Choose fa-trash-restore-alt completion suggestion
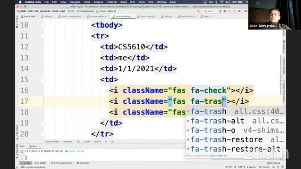 (x=235, y=149)
